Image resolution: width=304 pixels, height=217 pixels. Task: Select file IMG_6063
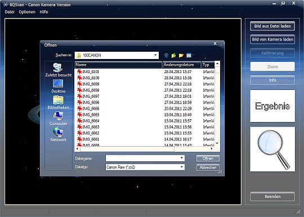[91, 127]
